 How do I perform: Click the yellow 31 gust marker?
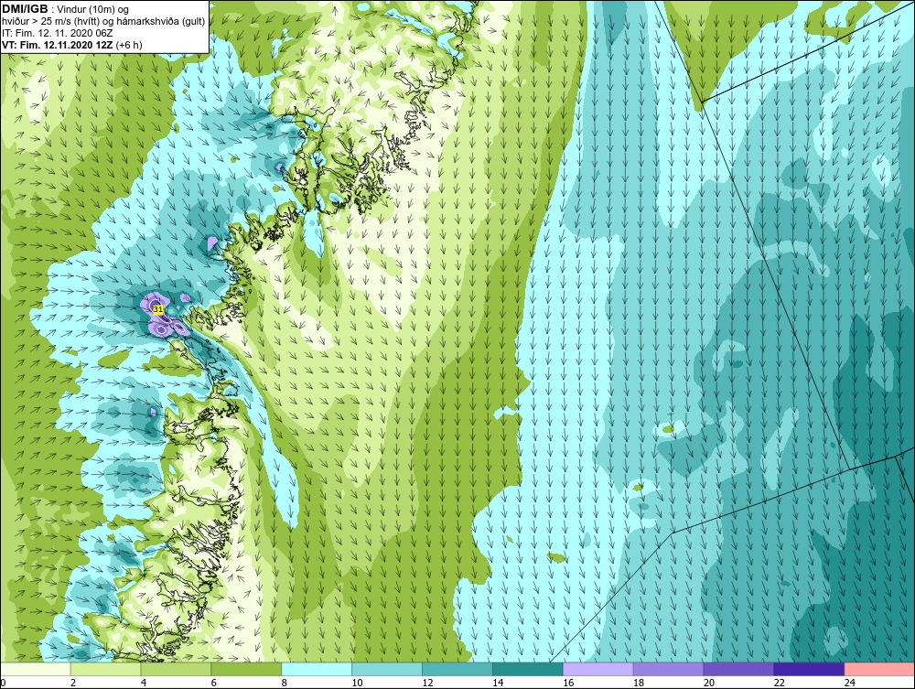[x=157, y=309]
